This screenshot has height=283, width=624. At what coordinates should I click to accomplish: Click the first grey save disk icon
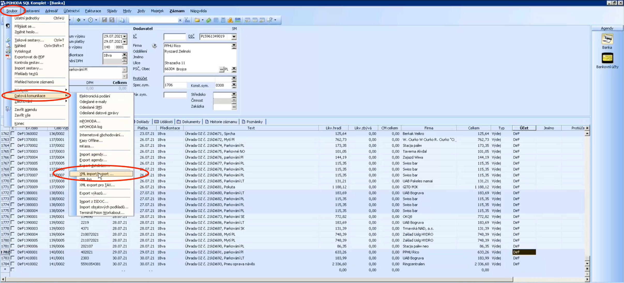coord(104,20)
